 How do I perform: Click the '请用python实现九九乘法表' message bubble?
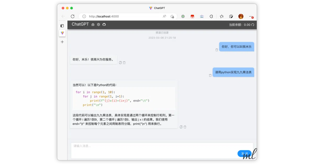coord(233,72)
